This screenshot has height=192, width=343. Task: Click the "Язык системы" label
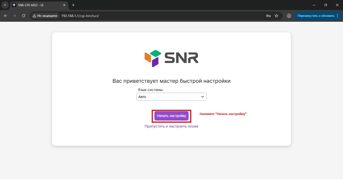(150, 90)
